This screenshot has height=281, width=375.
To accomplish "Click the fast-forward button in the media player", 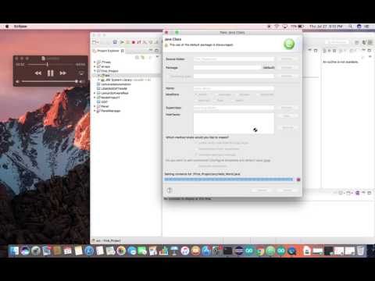I will coord(62,73).
